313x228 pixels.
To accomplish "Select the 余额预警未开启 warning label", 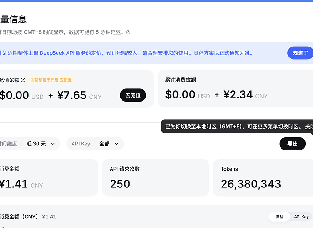I will (x=44, y=80).
